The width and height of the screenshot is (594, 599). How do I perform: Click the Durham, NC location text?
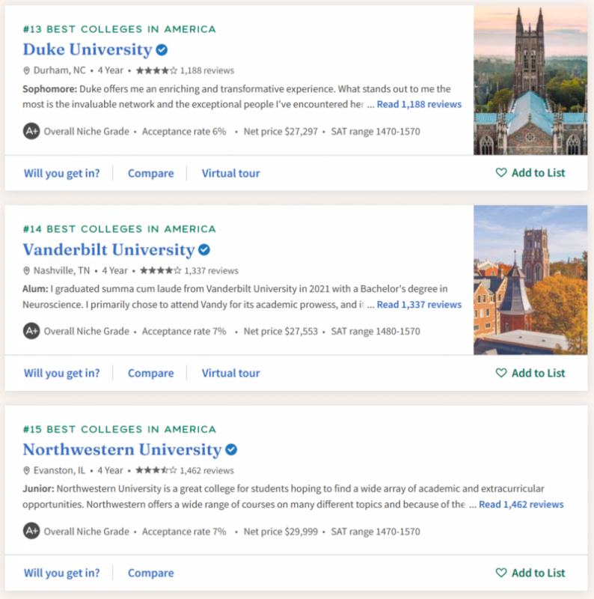(60, 70)
